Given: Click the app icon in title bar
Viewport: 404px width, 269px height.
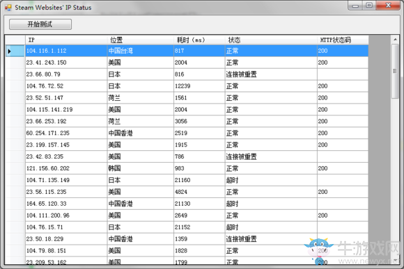Looking at the screenshot, I should click(8, 8).
